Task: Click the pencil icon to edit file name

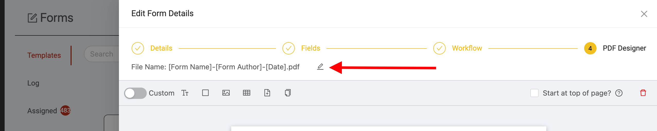Action: pyautogui.click(x=320, y=67)
